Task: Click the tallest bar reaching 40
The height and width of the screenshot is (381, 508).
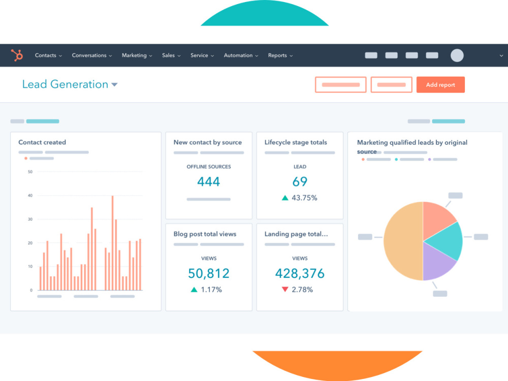Action: 112,243
